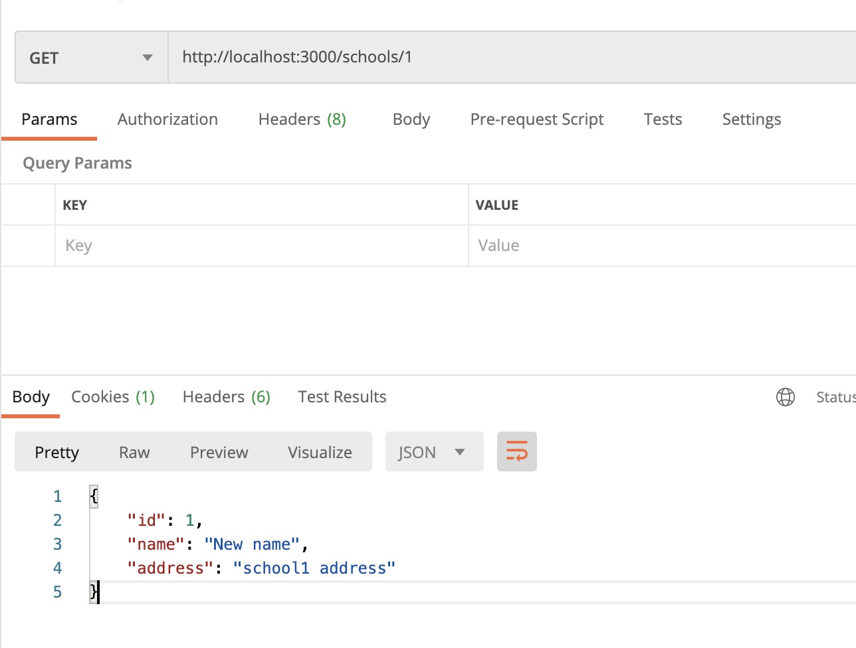
Task: Click the "New name" value in response
Action: coord(252,544)
